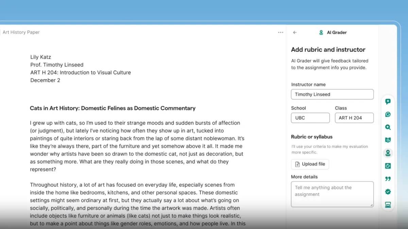Click the citations quotation marks icon

[x=388, y=179]
